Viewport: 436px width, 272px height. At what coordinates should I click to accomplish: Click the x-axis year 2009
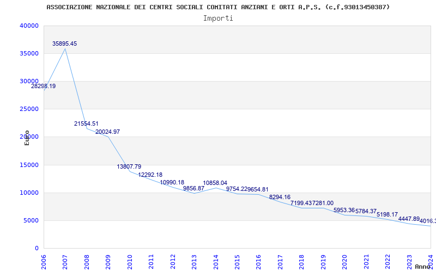click(x=108, y=262)
